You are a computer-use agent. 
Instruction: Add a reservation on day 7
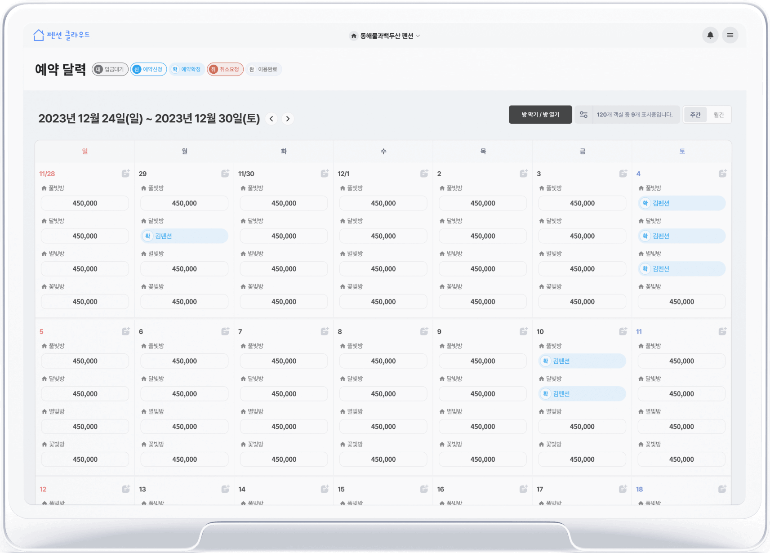[x=325, y=331]
